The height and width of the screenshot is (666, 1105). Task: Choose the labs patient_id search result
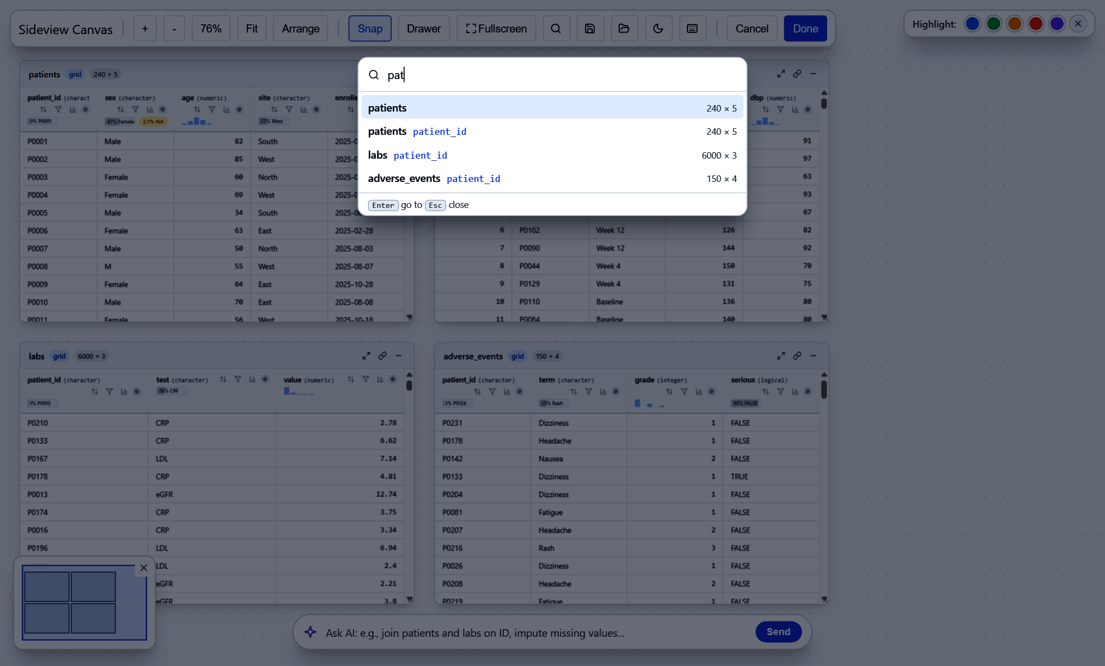pos(552,155)
